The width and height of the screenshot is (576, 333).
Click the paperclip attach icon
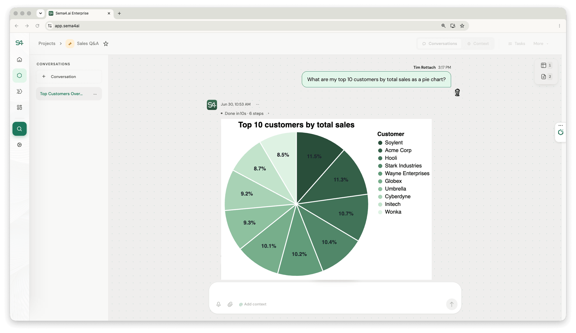coord(230,304)
